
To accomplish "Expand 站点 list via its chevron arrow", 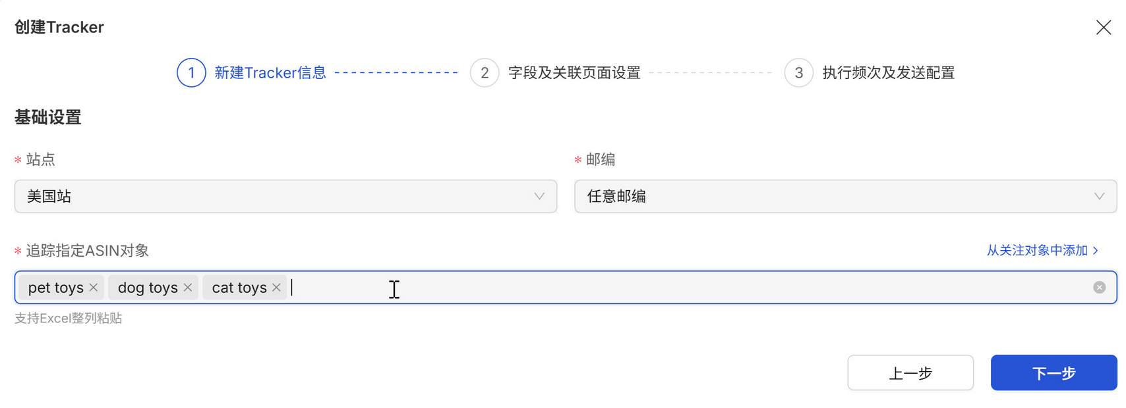I will (x=539, y=197).
